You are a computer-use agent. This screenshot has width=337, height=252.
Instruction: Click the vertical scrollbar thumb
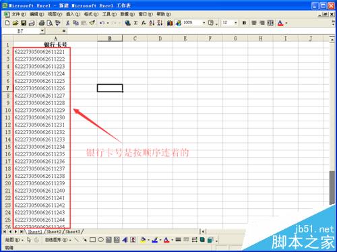click(332, 188)
